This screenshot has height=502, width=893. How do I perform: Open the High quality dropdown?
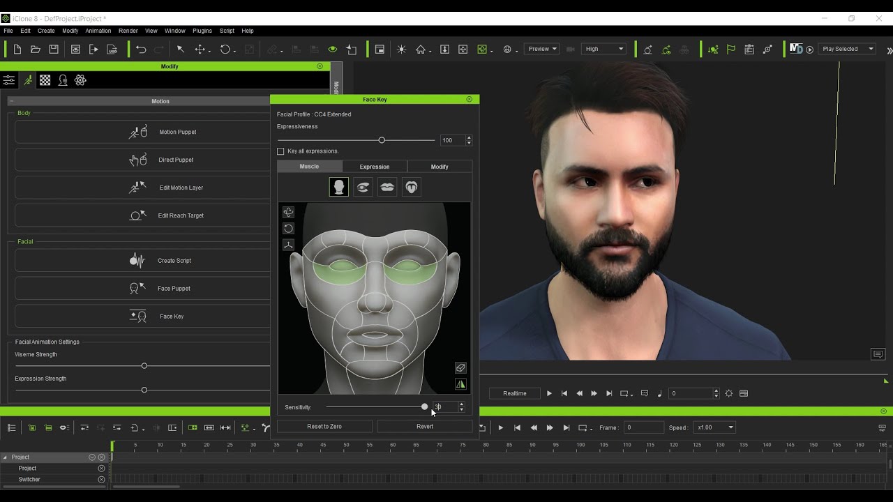tap(603, 49)
